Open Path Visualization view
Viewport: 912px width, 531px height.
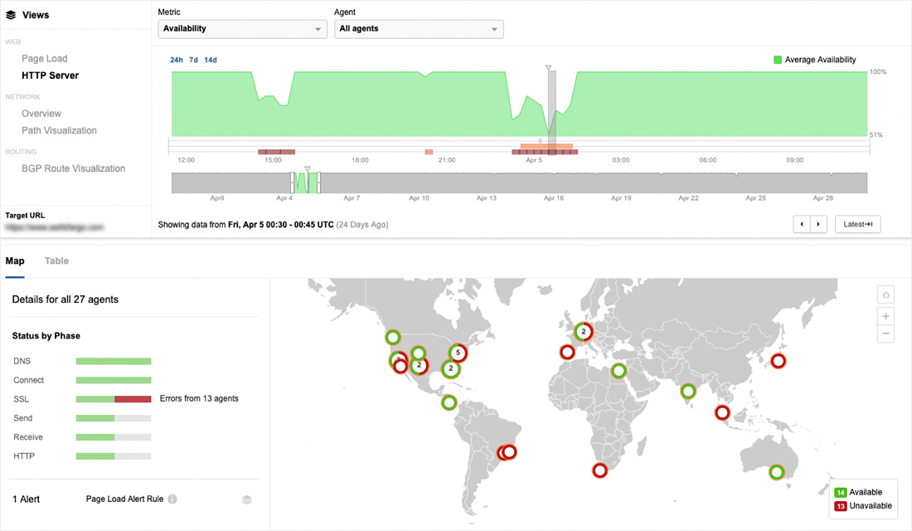(59, 130)
